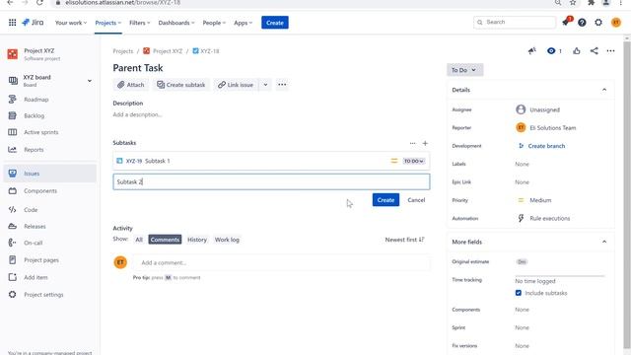Open the Subtask 1 TO DO status dropdown
631x355 pixels.
[414, 161]
